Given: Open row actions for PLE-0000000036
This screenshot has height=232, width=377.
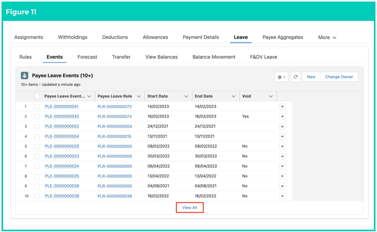Looking at the screenshot, I should point(282,196).
